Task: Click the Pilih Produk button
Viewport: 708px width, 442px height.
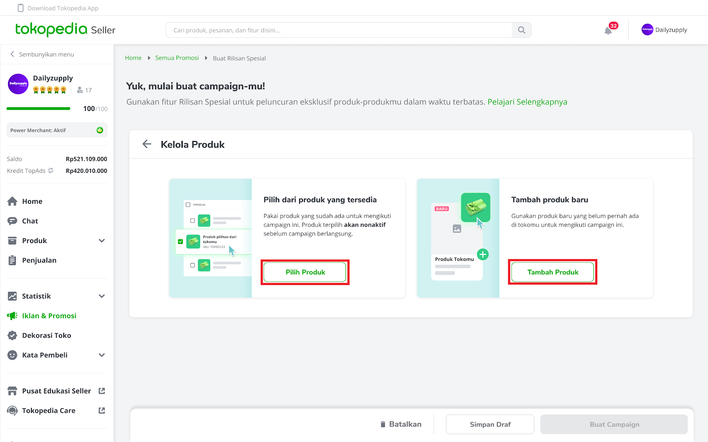Action: (305, 272)
